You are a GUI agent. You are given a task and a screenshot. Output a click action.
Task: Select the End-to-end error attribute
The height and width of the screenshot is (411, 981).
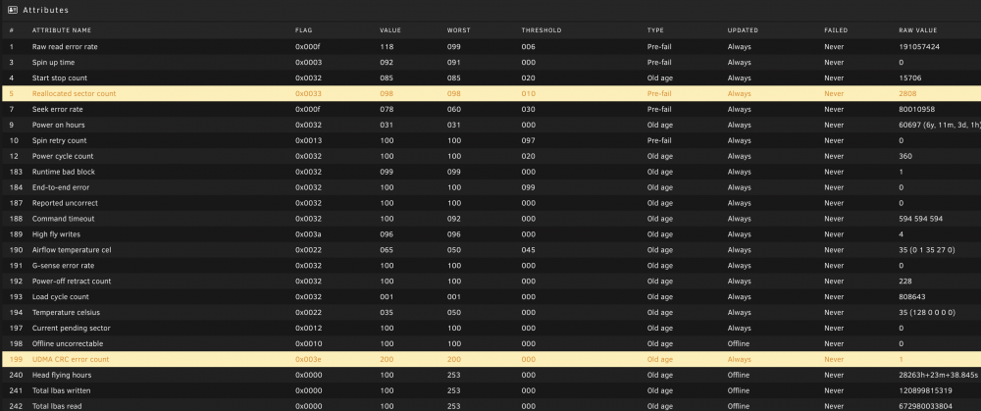click(x=61, y=187)
